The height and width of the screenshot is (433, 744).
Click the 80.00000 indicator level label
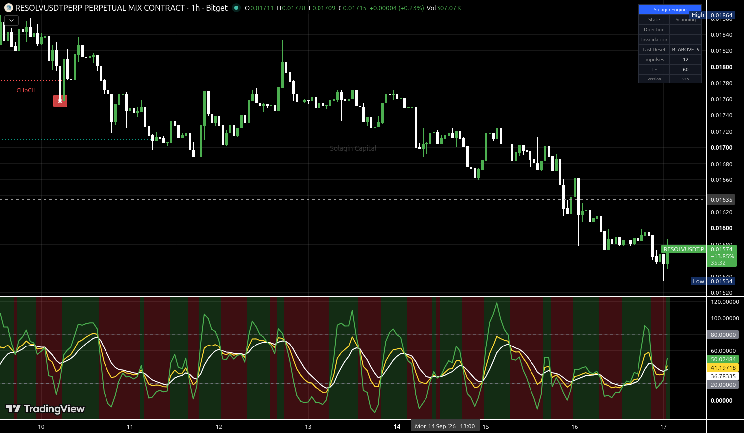[x=723, y=335]
